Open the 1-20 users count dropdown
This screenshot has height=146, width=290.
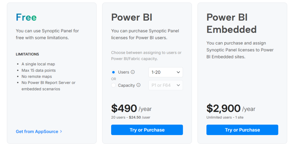(x=165, y=72)
